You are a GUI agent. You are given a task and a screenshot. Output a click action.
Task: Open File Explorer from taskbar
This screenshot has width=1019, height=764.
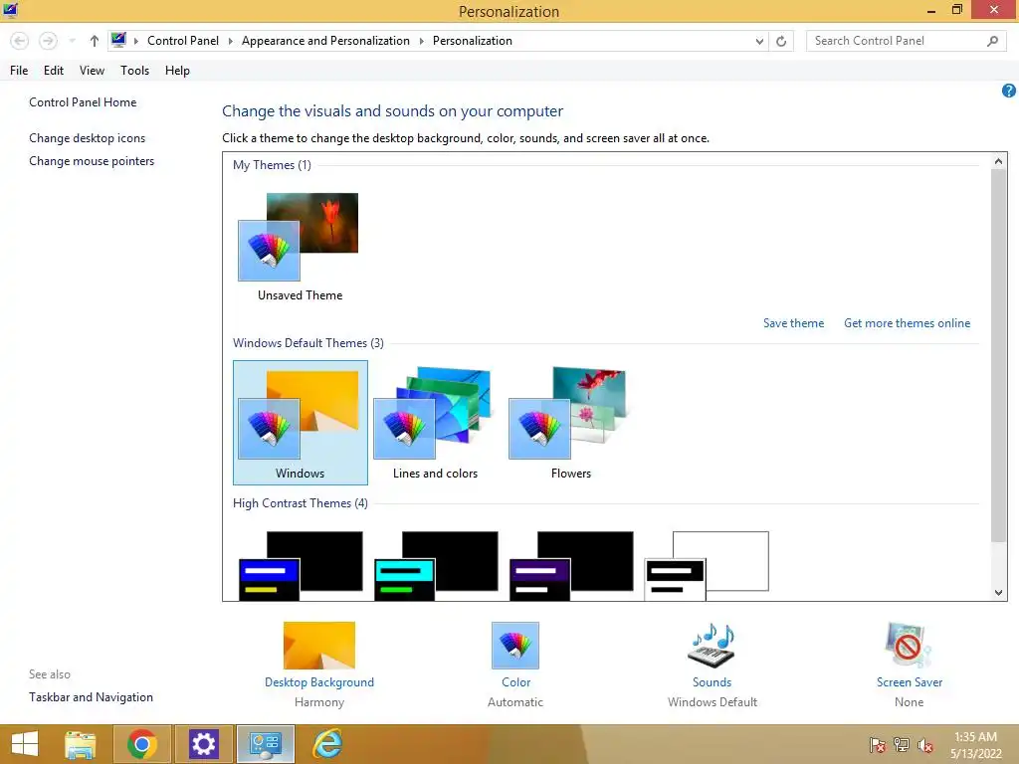(81, 744)
